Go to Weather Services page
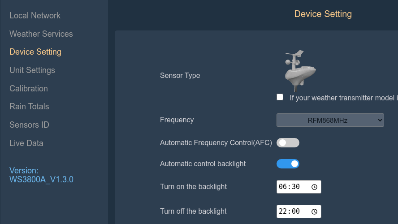The width and height of the screenshot is (398, 224). 41,34
